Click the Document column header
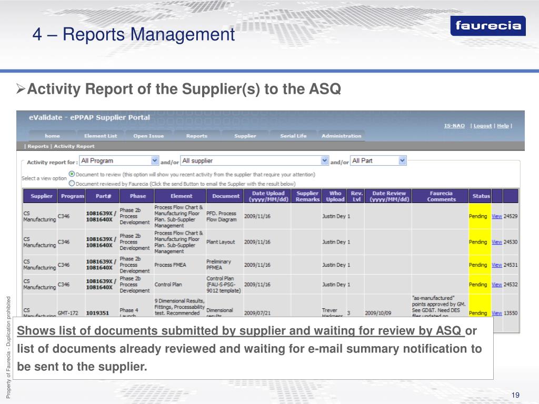The height and width of the screenshot is (404, 539). pyautogui.click(x=225, y=196)
